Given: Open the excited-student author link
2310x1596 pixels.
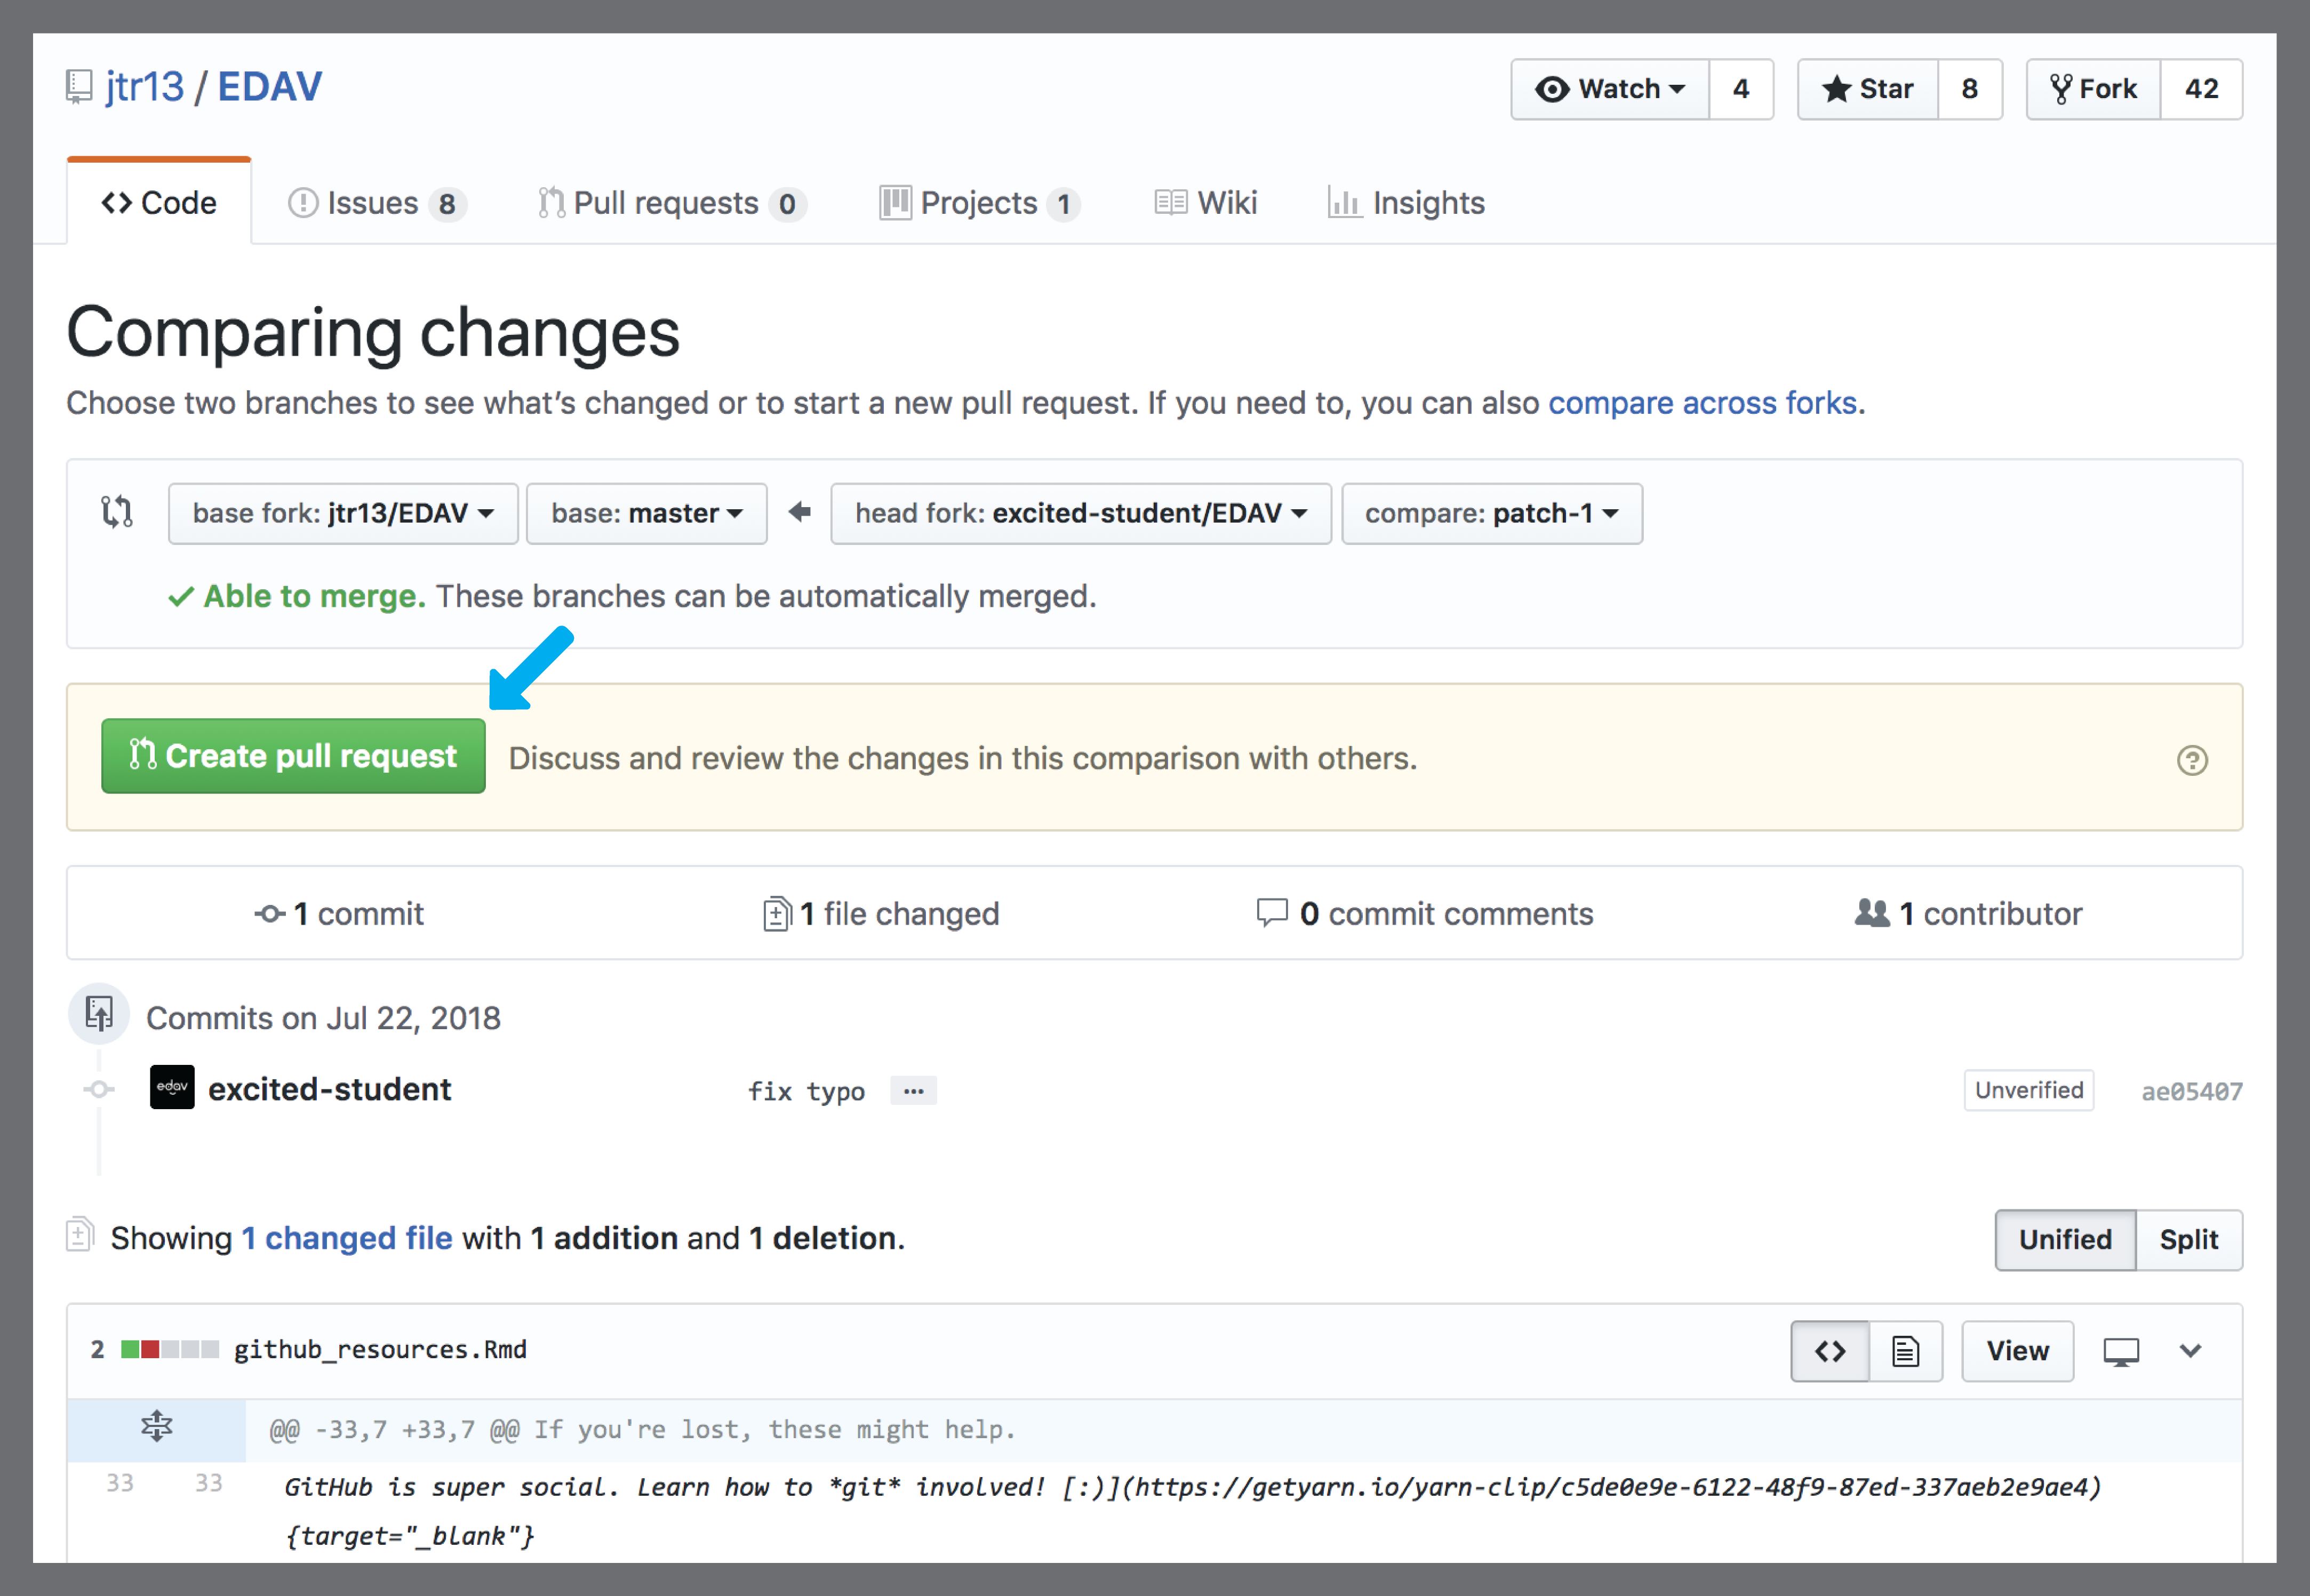Looking at the screenshot, I should [330, 1089].
